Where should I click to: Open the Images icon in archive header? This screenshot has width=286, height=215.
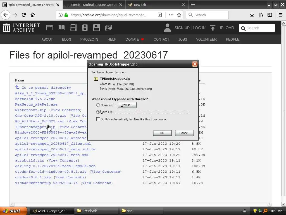[x=108, y=28]
